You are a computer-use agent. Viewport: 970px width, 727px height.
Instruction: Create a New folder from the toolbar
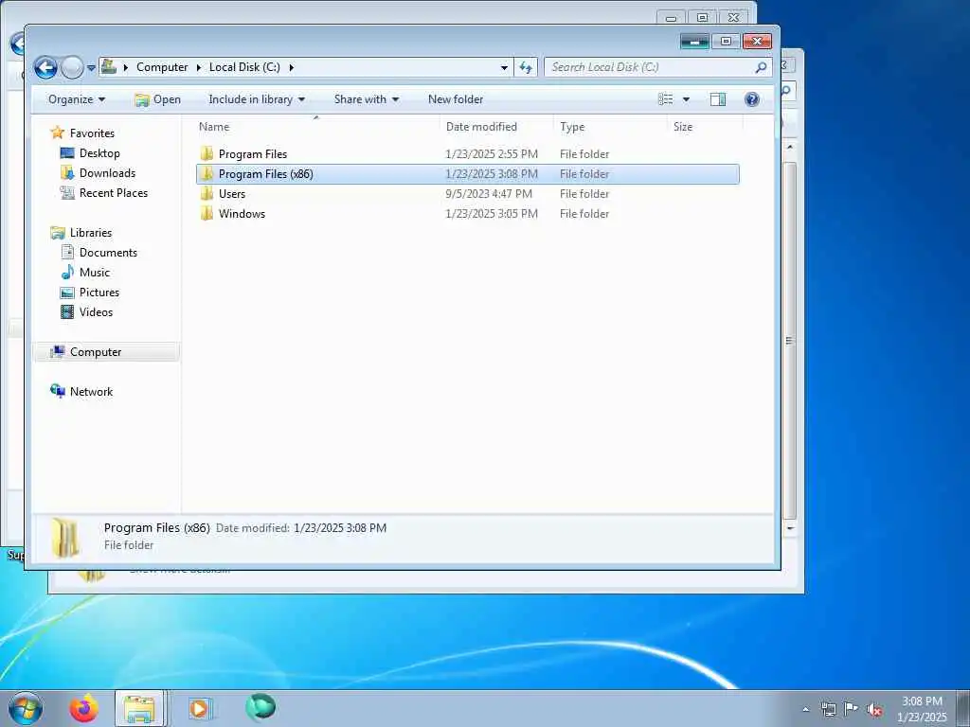[x=456, y=99]
